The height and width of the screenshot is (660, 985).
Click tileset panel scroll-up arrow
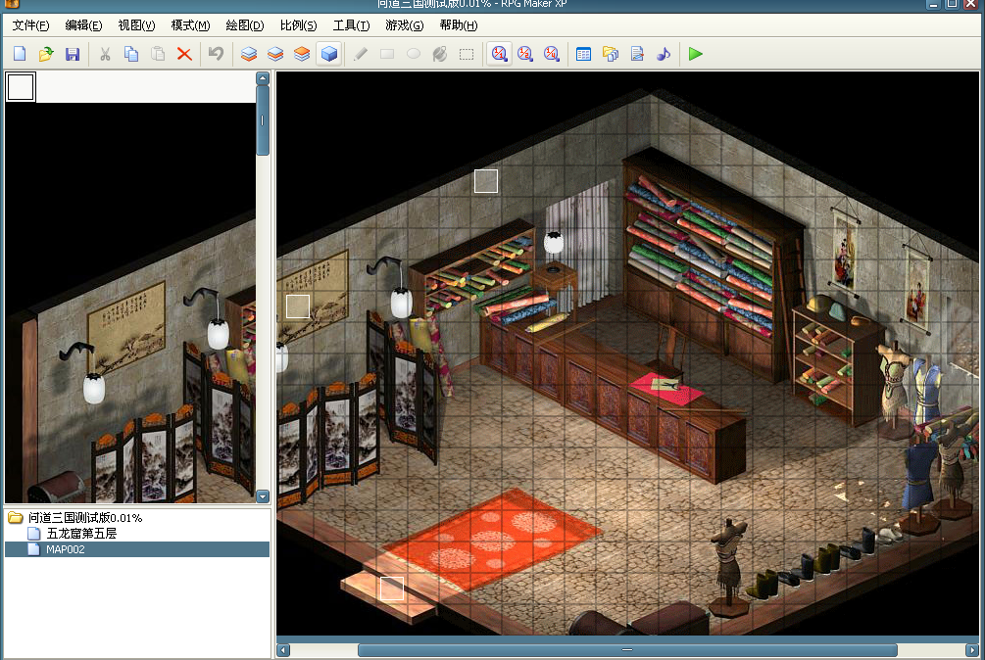(263, 78)
